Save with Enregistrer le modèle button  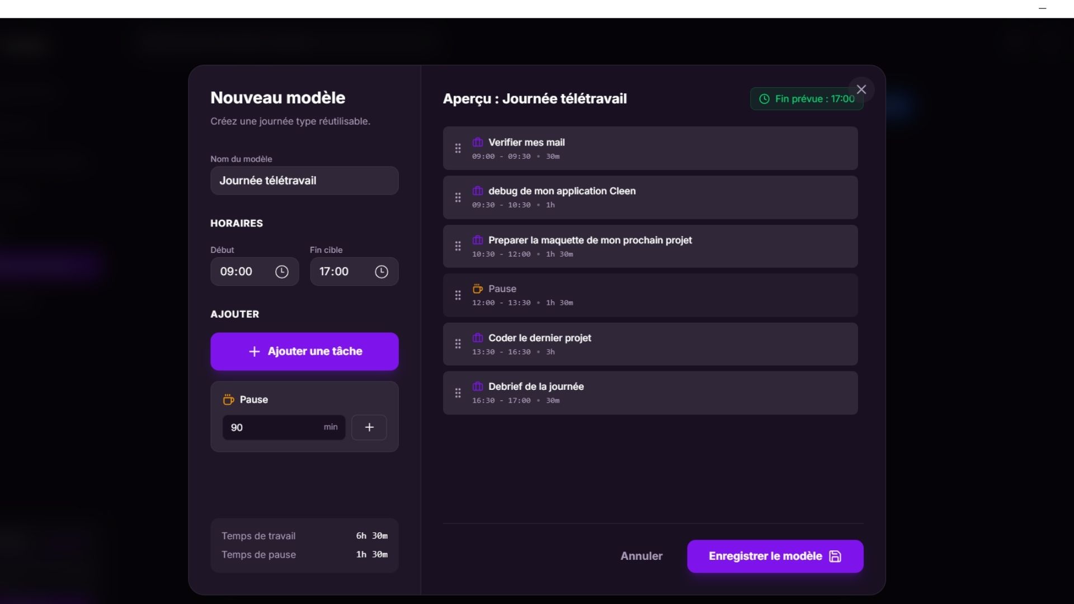point(775,556)
